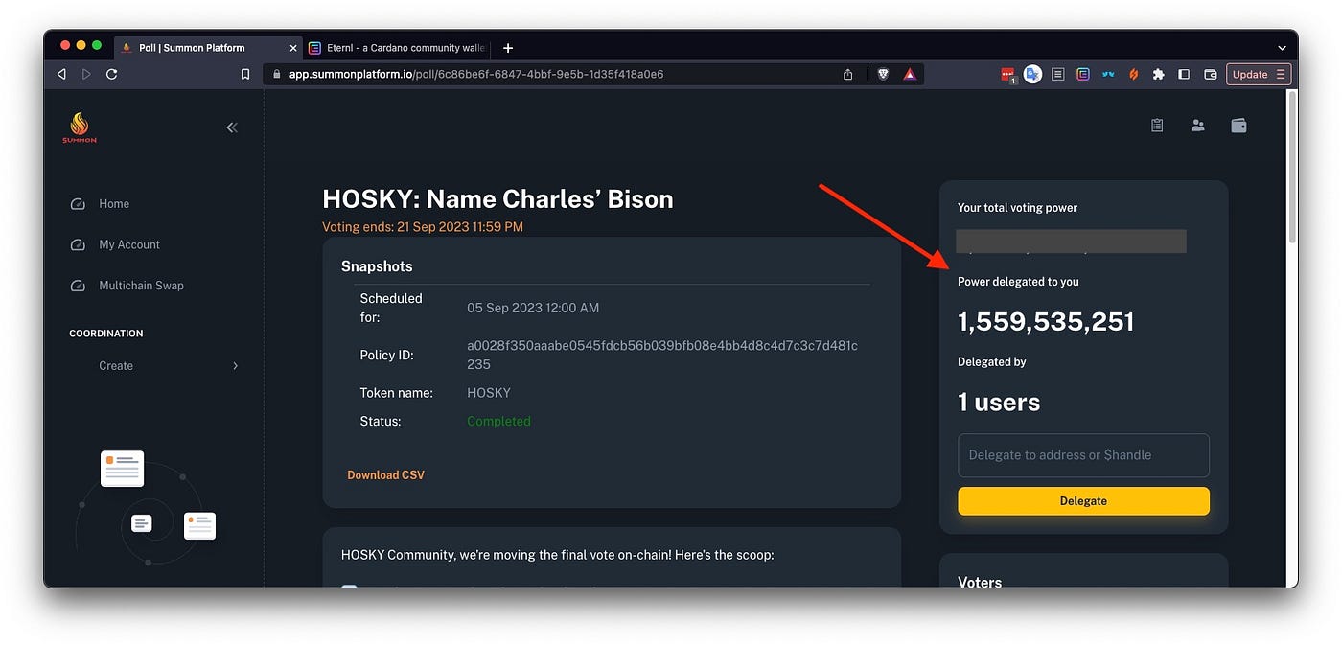Bookmark this page with the bookmark icon

(245, 74)
